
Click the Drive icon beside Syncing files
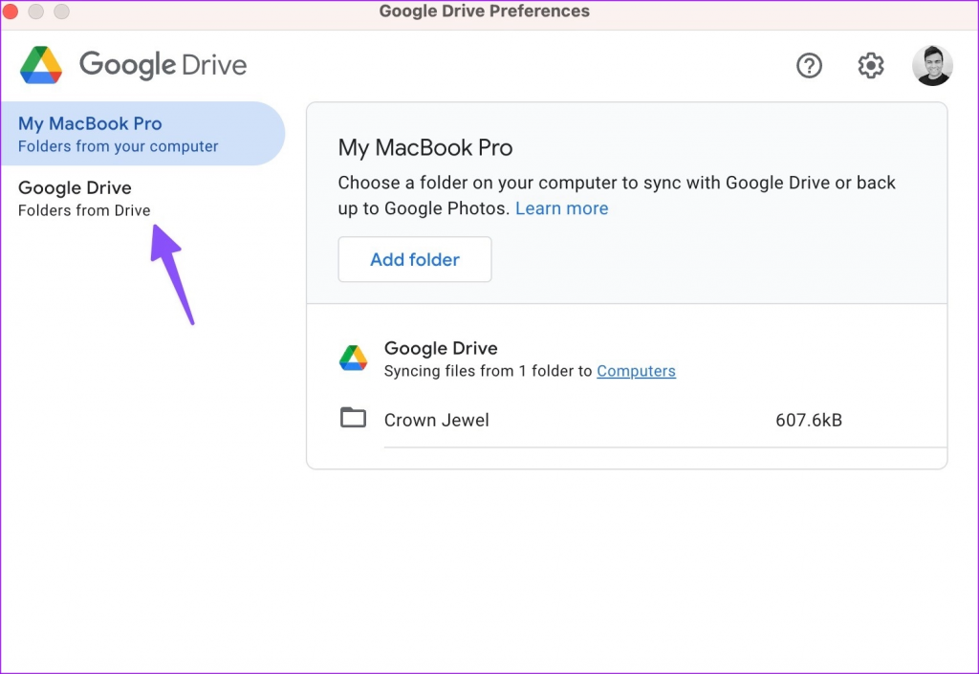pyautogui.click(x=354, y=359)
